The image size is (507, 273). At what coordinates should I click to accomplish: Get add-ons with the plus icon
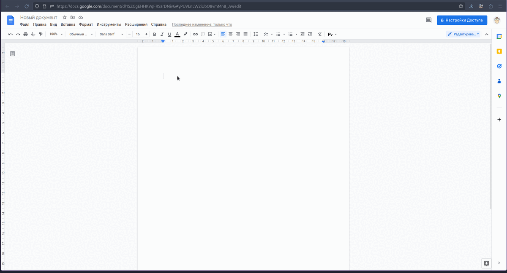tap(499, 120)
